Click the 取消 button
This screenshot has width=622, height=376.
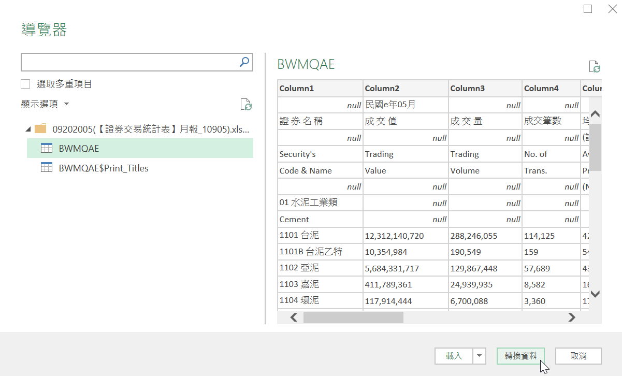point(578,356)
